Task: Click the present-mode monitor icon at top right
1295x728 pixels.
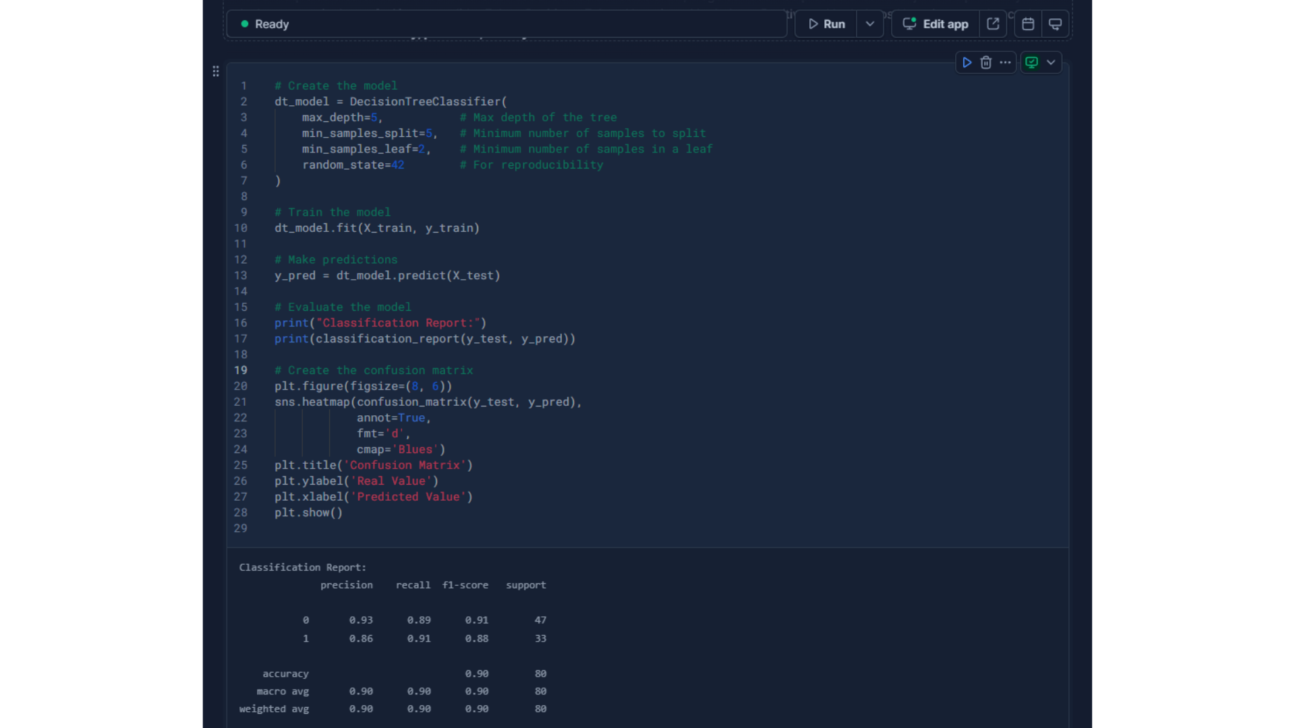Action: 1056,24
